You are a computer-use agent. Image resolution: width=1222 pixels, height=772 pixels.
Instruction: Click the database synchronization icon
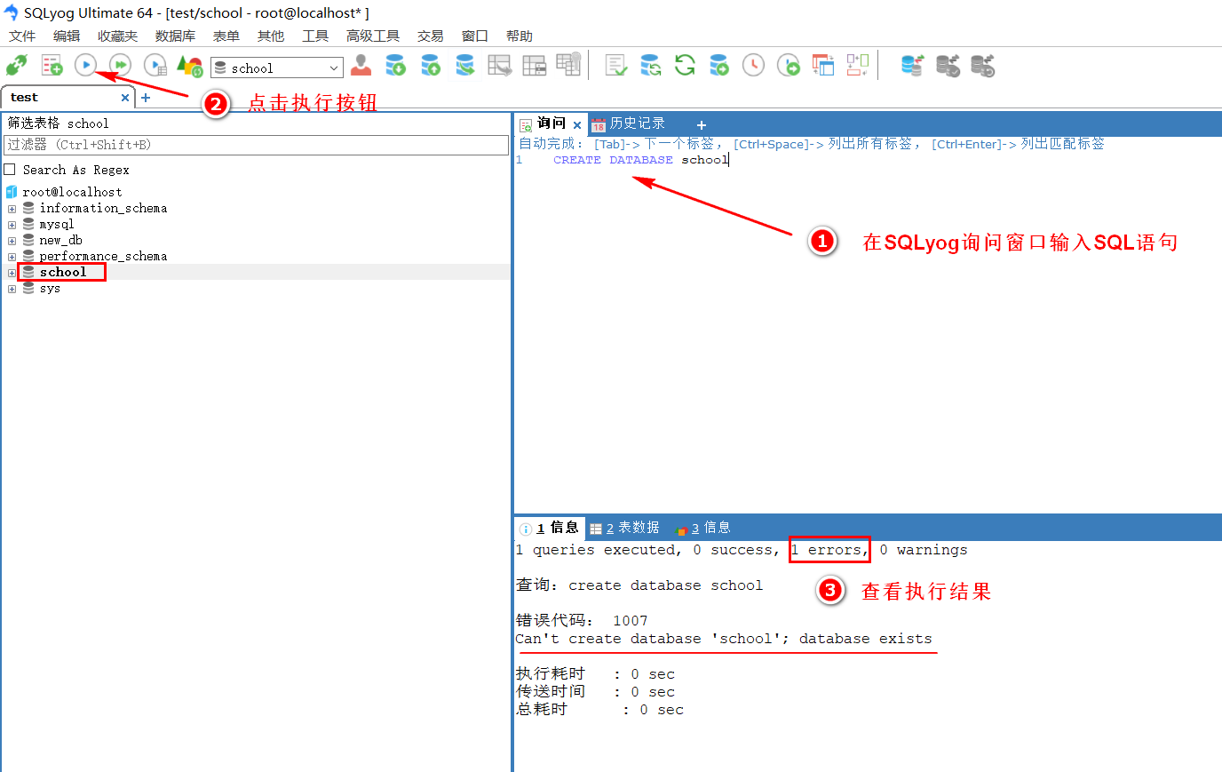coord(651,66)
